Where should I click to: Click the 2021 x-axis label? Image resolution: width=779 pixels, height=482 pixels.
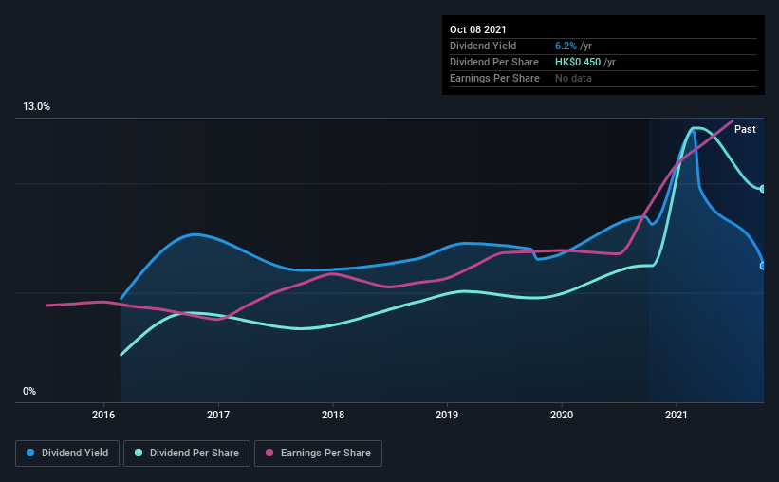click(x=677, y=415)
